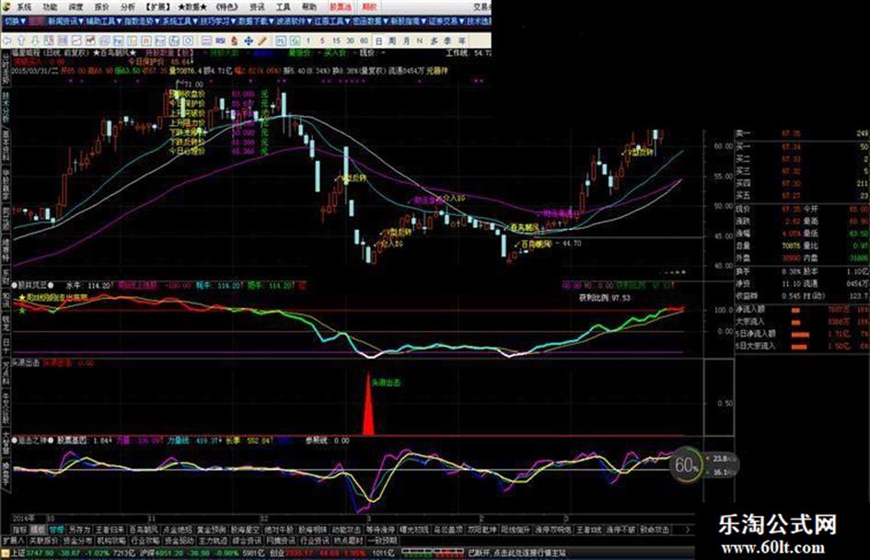Select the 指标 bottom tab
The height and width of the screenshot is (560, 870).
coord(20,530)
